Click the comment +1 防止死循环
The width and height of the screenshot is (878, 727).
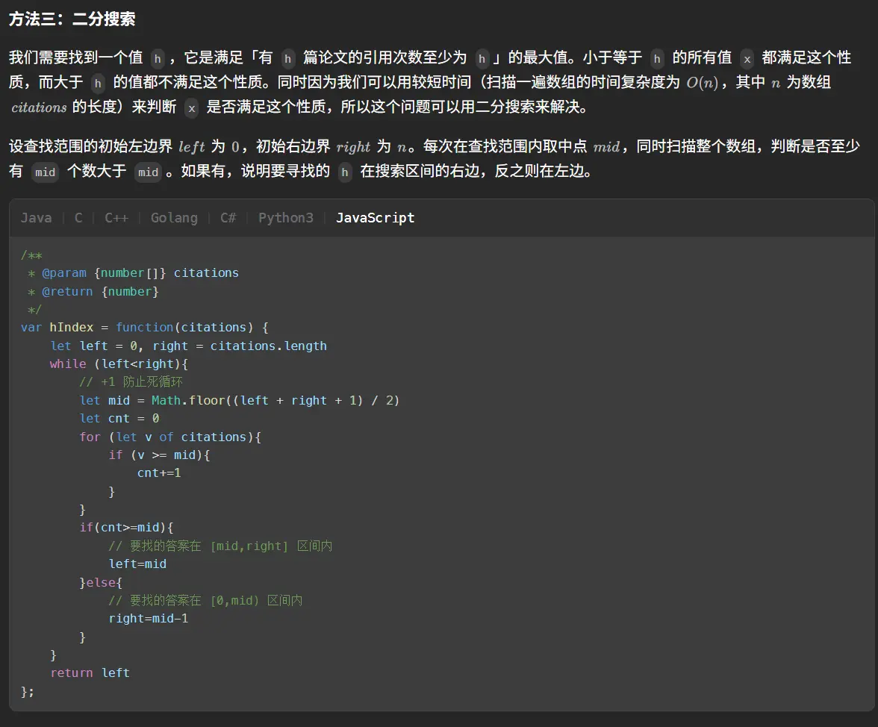pos(131,382)
